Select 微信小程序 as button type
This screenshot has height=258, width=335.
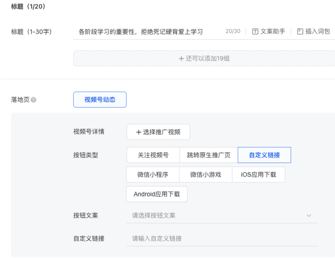[x=153, y=174]
